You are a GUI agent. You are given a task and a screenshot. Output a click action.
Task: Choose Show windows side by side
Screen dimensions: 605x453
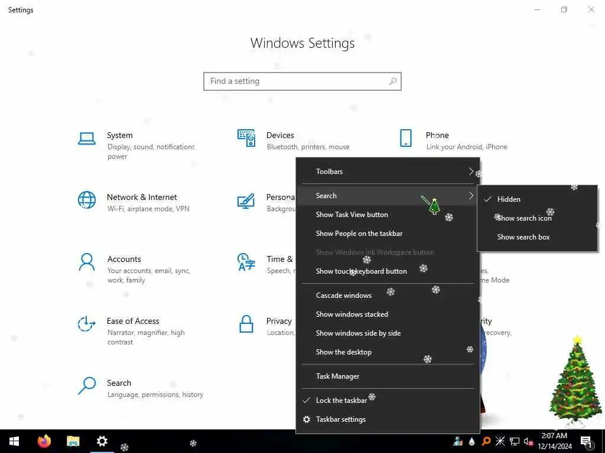[388, 333]
